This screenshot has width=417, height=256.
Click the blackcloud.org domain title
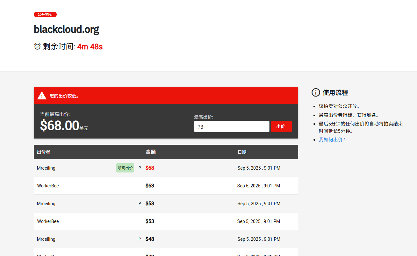pos(66,29)
